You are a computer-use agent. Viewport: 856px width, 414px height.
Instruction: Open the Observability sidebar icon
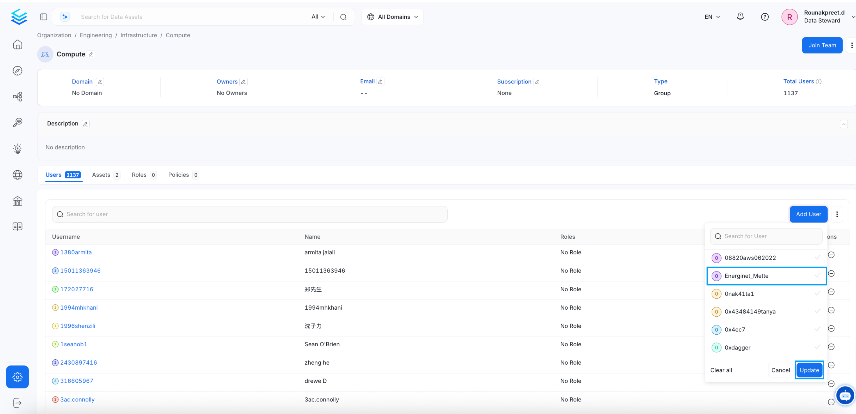18,123
